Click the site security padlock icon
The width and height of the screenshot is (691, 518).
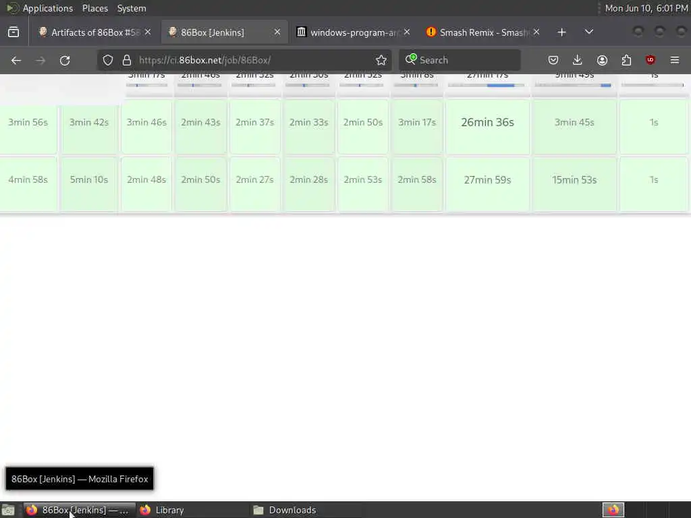click(127, 60)
